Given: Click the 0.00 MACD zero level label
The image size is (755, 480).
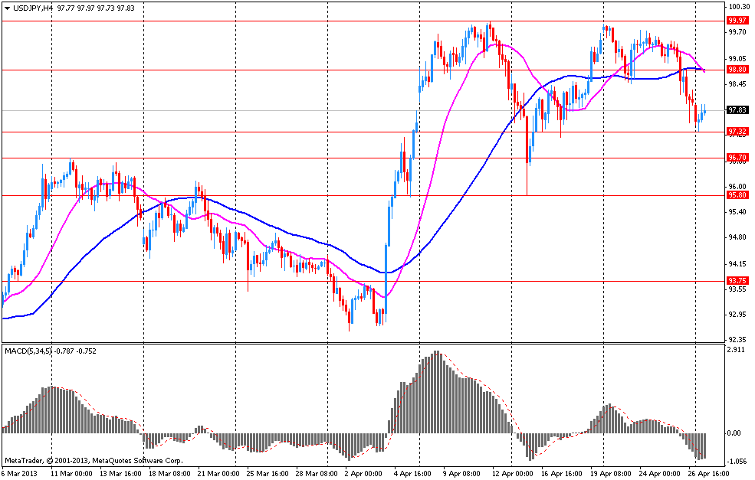Looking at the screenshot, I should [x=734, y=433].
